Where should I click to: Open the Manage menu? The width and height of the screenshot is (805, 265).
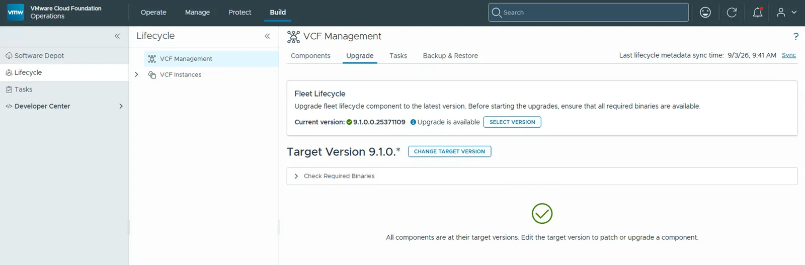point(197,12)
